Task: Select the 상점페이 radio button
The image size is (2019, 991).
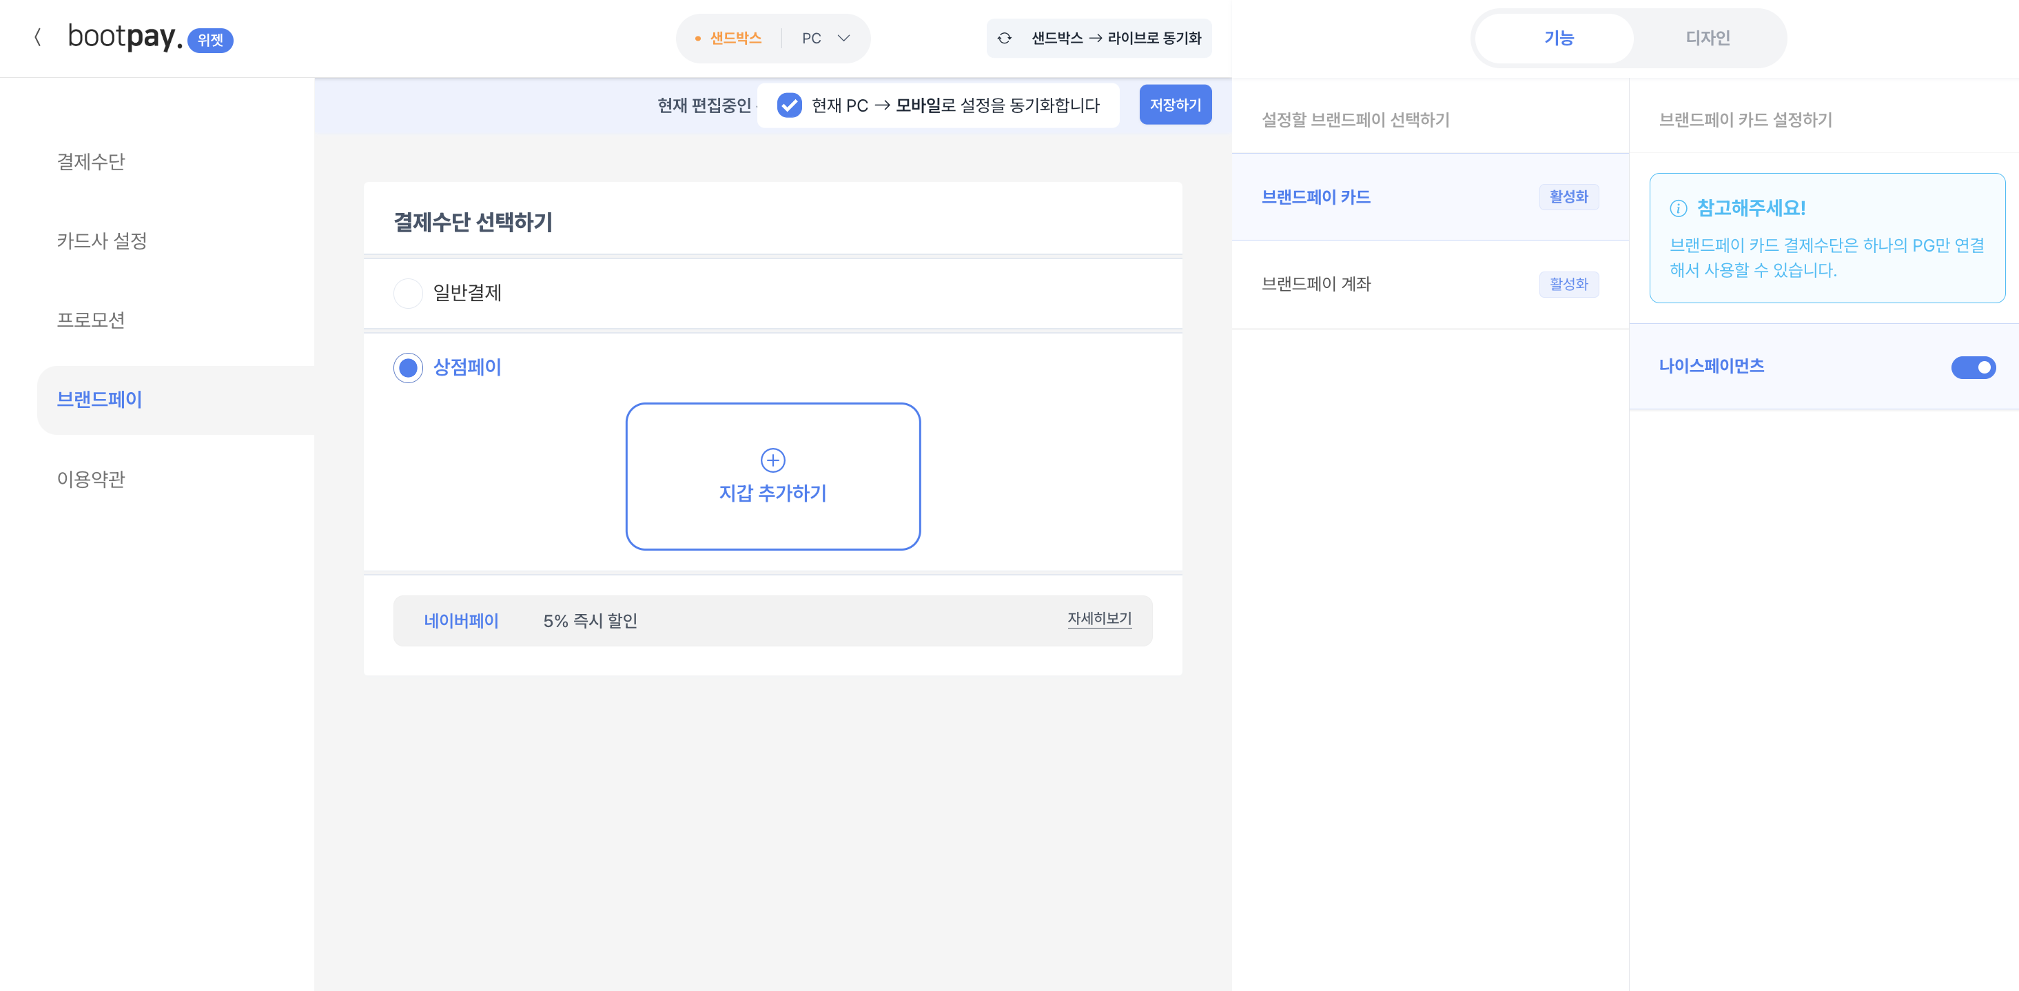Action: (x=409, y=367)
